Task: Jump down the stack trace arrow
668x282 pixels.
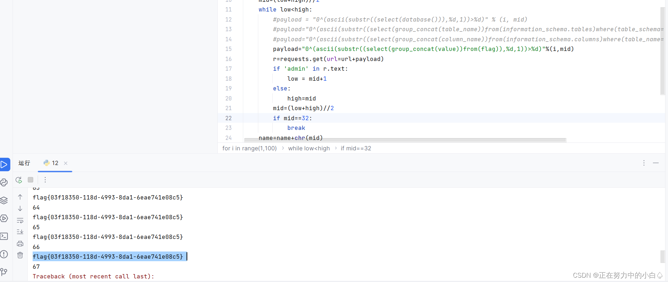Action: coord(20,208)
